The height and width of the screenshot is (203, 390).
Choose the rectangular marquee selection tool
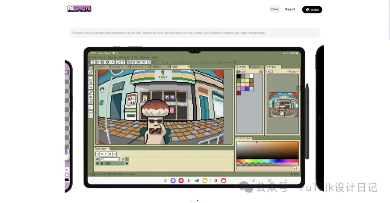(91, 78)
